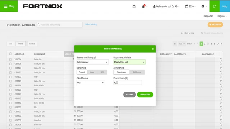Select the Alla filter tab
Image resolution: width=230 pixels, height=129 pixels.
pos(11,44)
